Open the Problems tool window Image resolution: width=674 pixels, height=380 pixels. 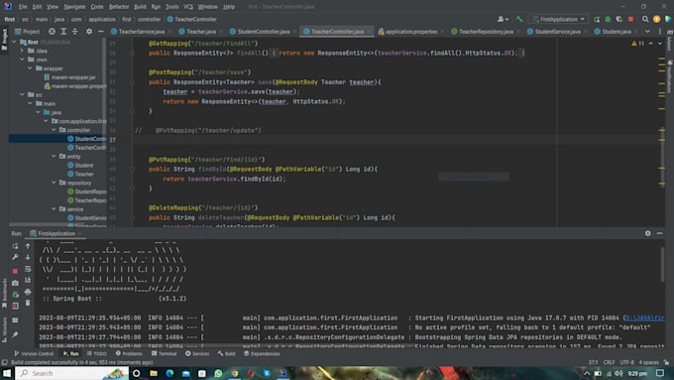click(x=129, y=354)
